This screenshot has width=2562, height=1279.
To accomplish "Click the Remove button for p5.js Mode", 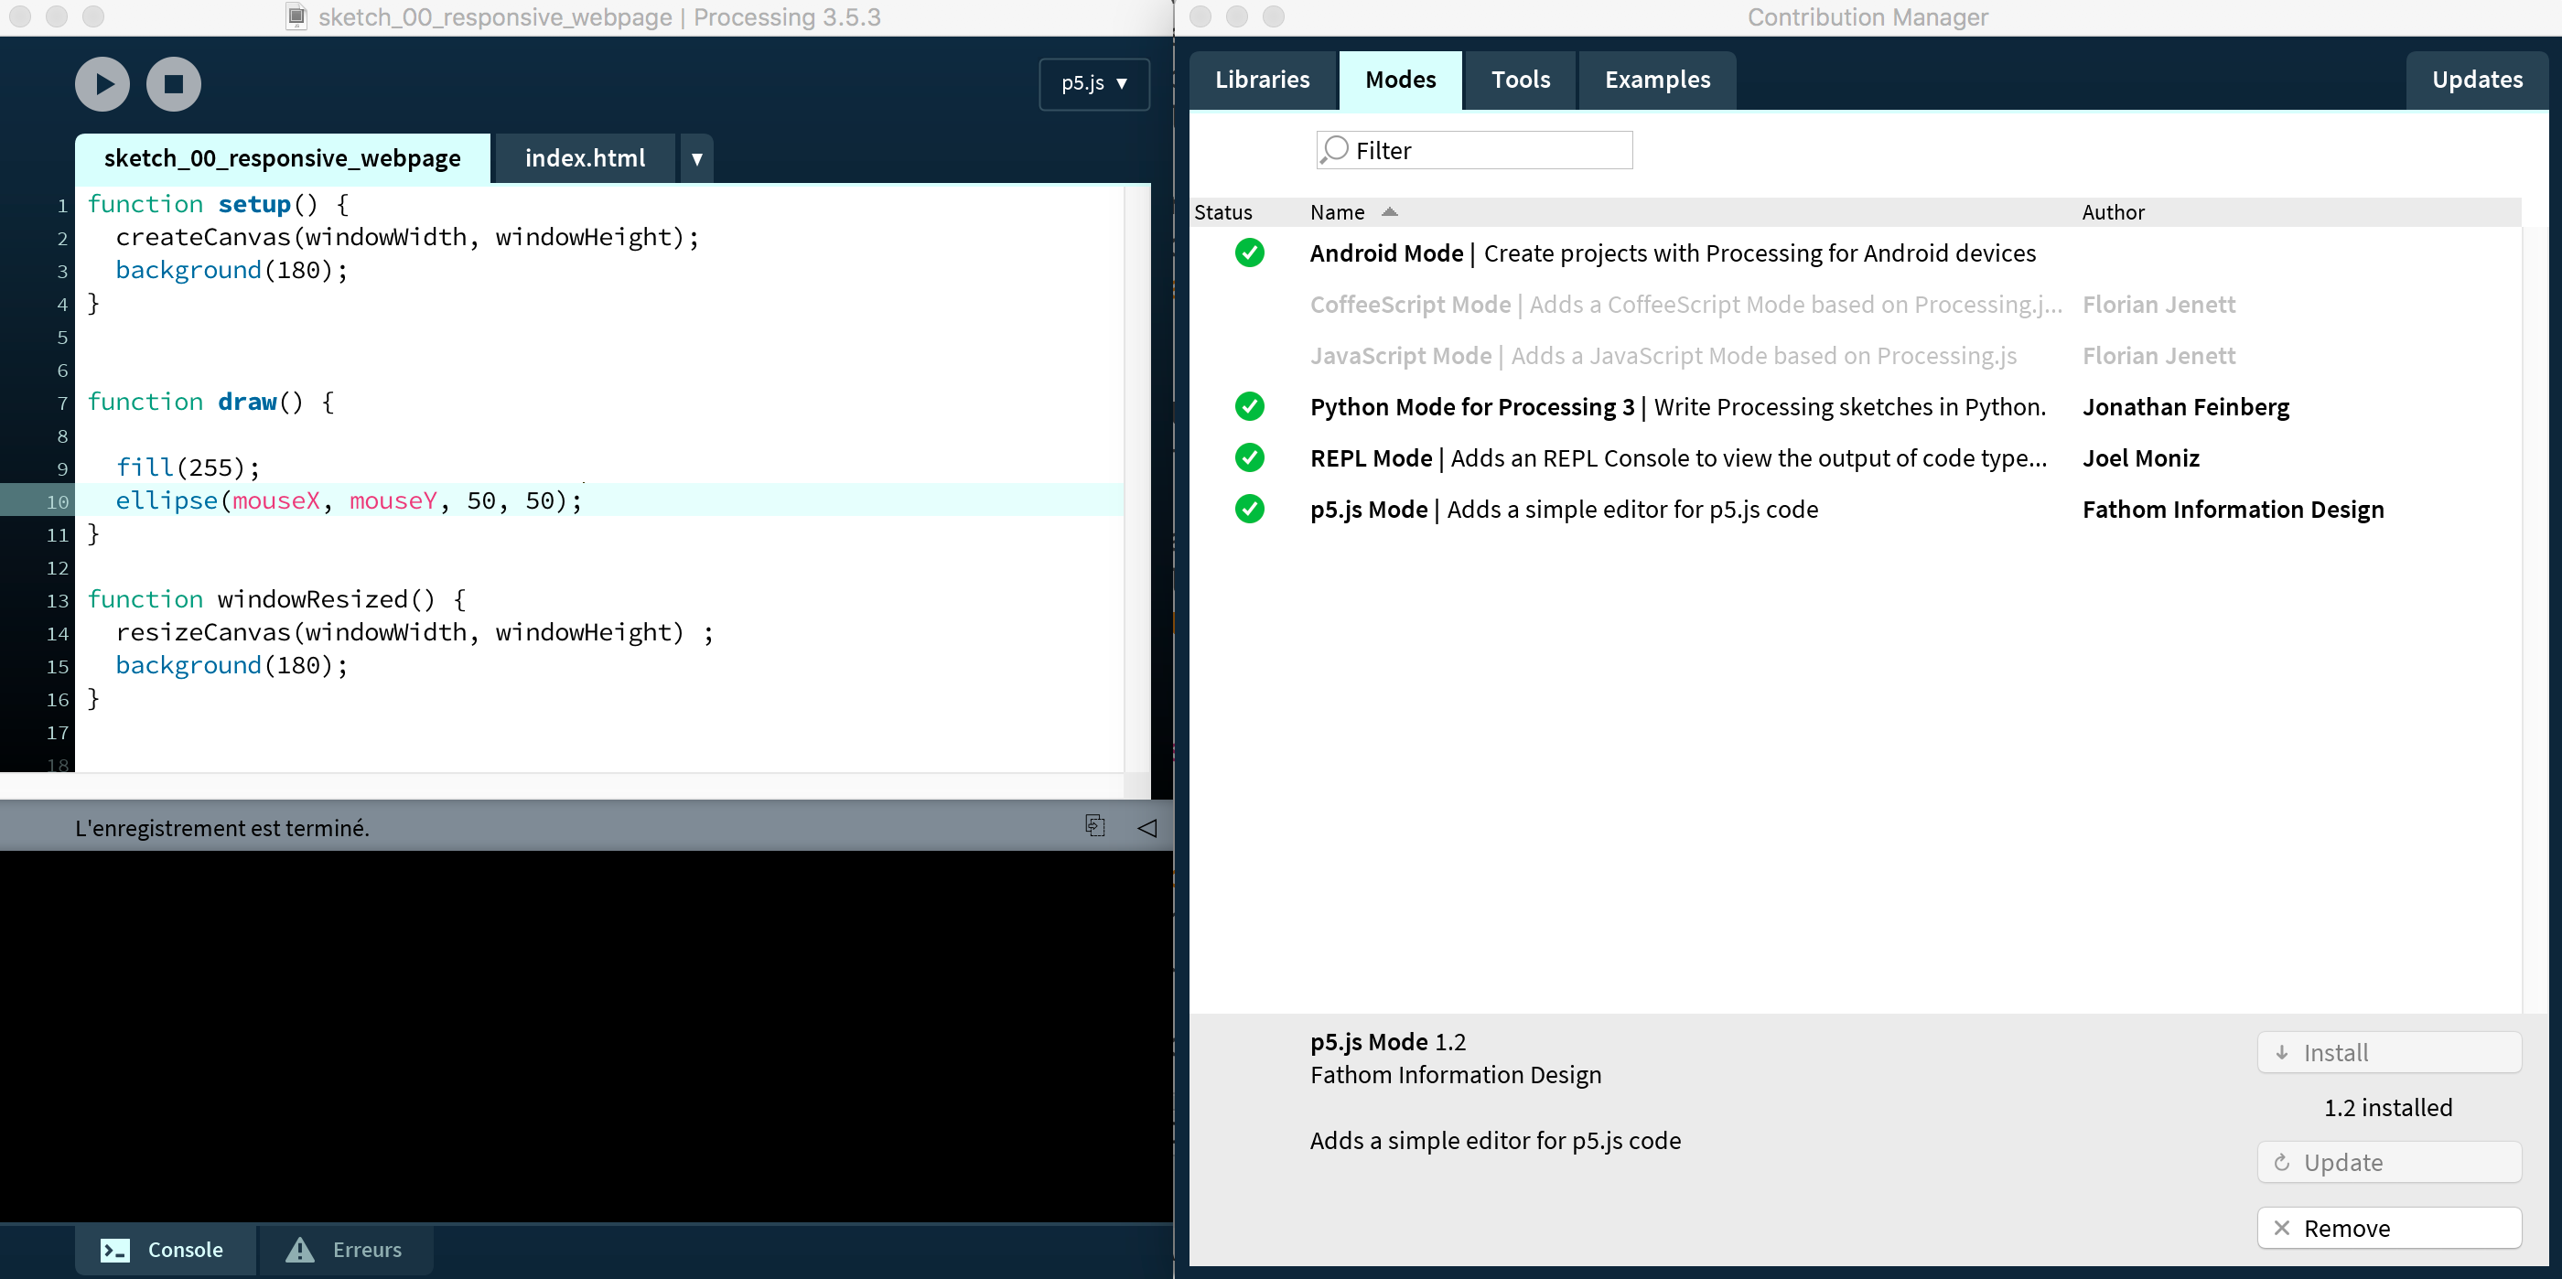I will coord(2389,1229).
